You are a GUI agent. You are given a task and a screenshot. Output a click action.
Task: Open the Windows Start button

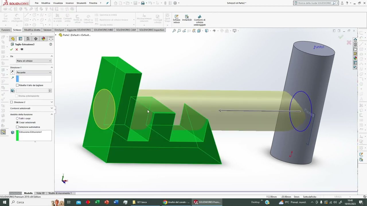coord(5,202)
